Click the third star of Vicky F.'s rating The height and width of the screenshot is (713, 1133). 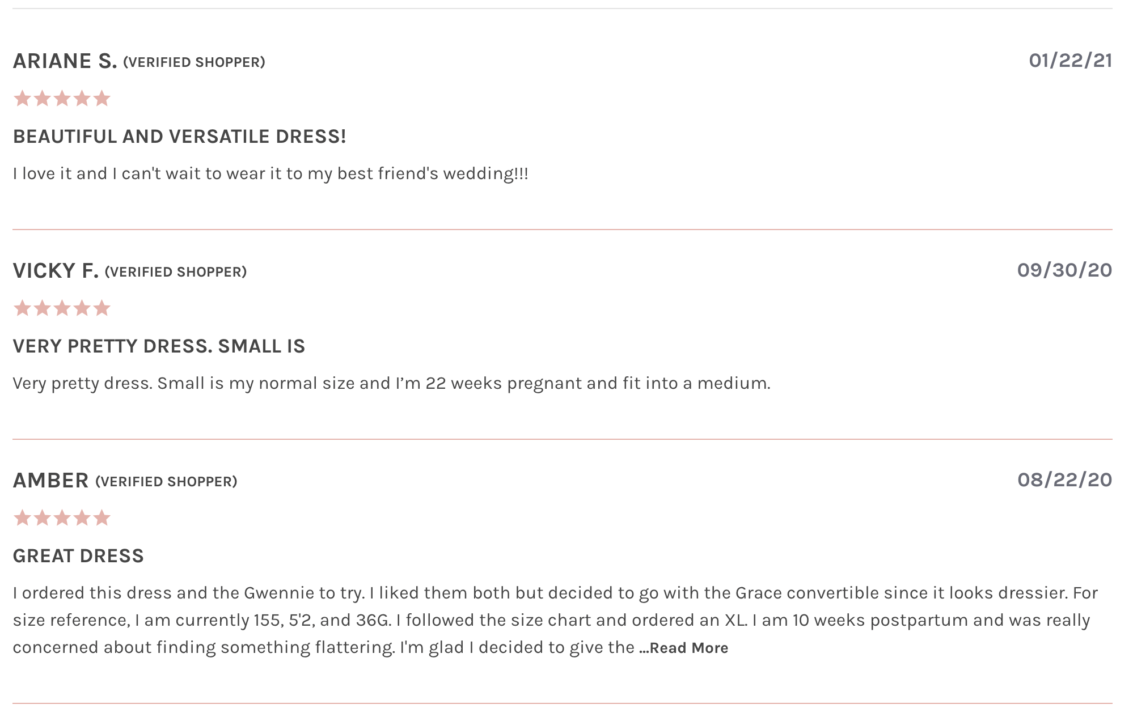62,308
